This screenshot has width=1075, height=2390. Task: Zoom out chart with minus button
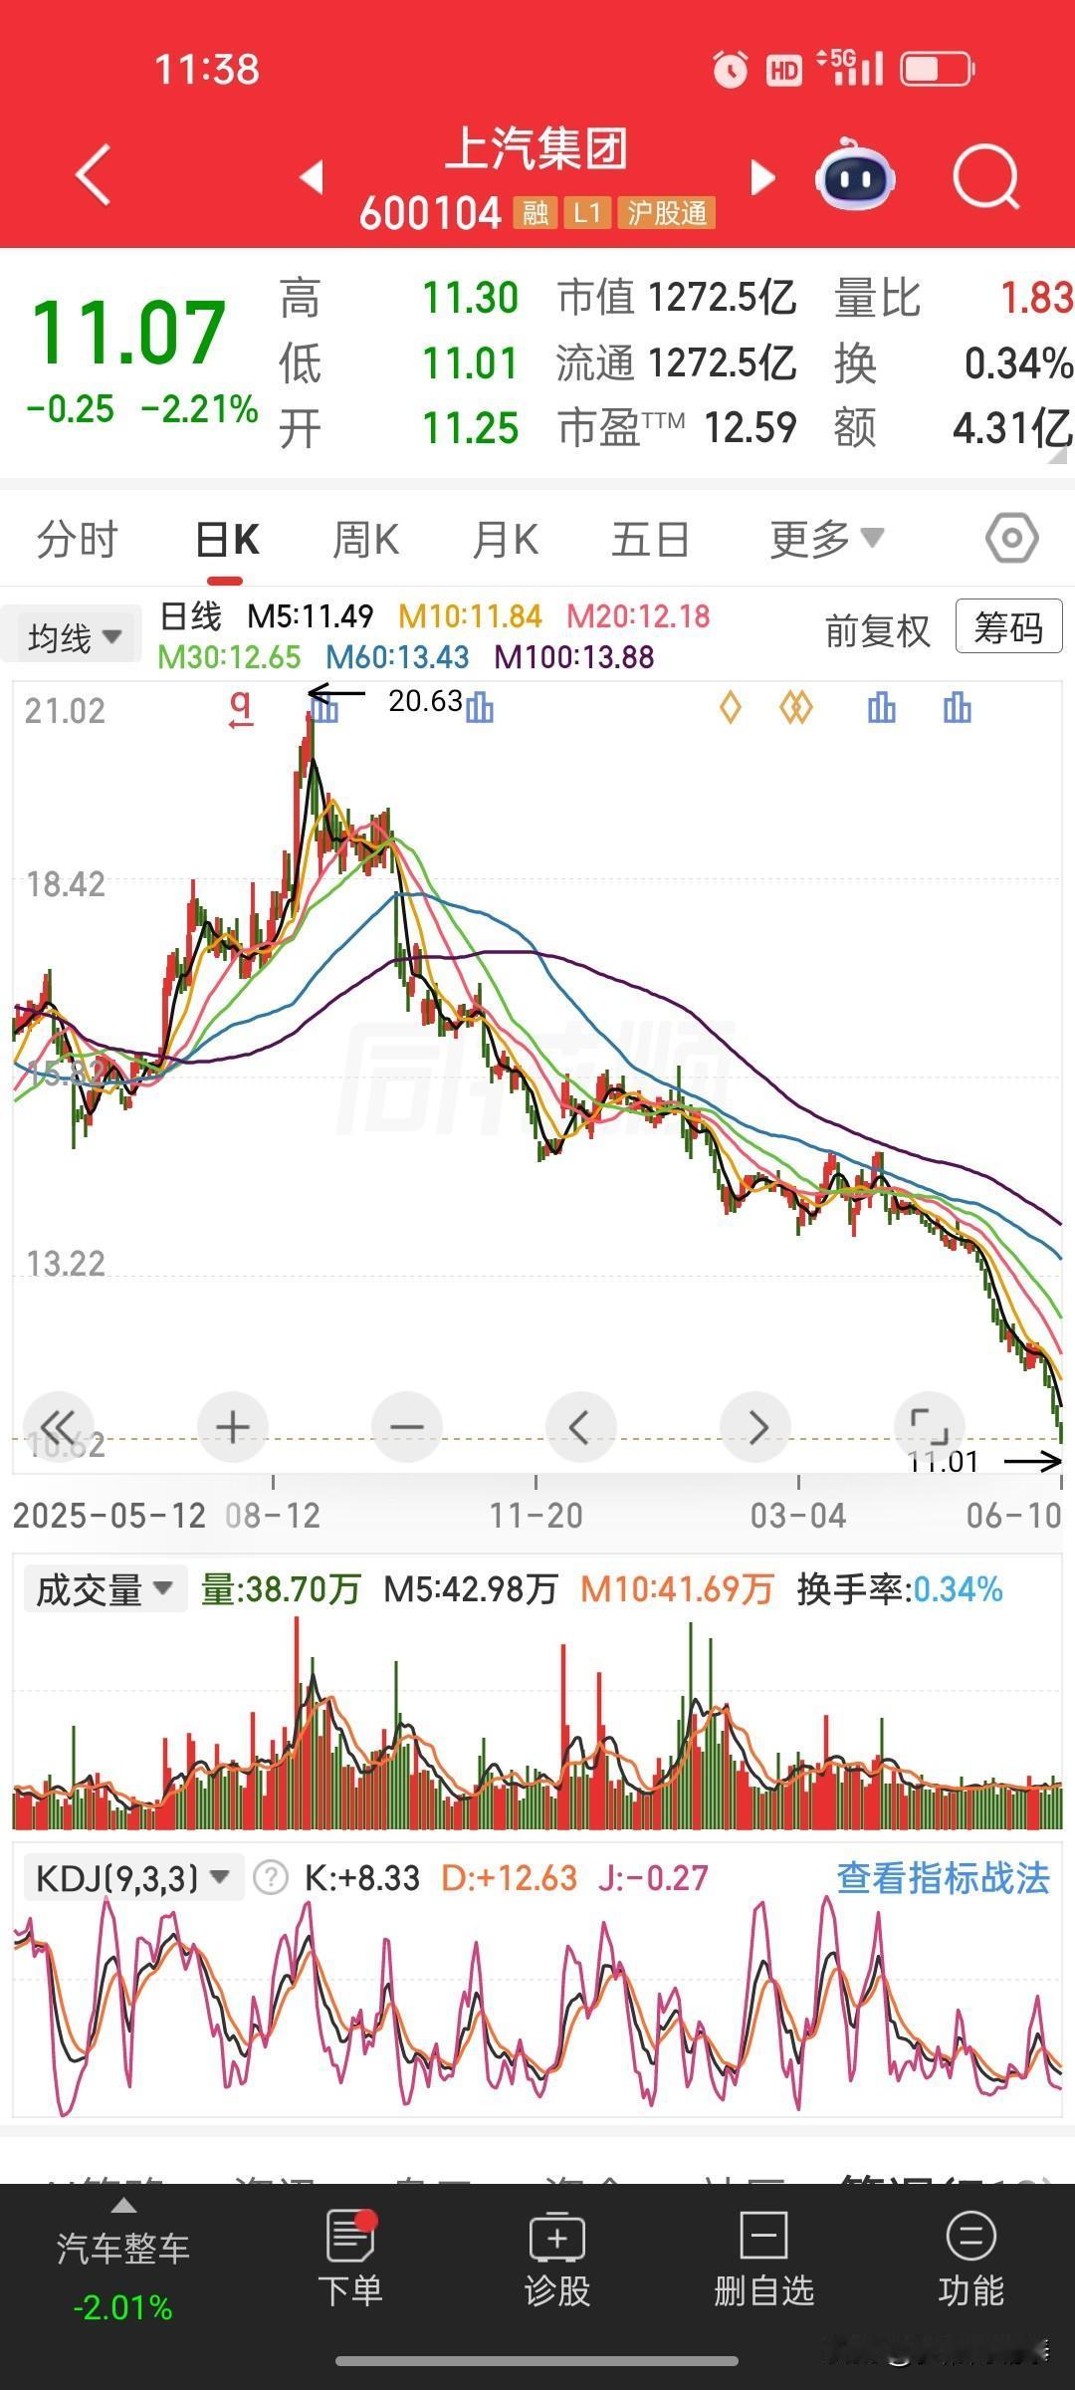click(x=407, y=1427)
